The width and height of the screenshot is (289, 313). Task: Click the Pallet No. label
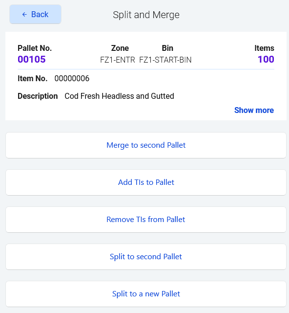click(x=35, y=48)
